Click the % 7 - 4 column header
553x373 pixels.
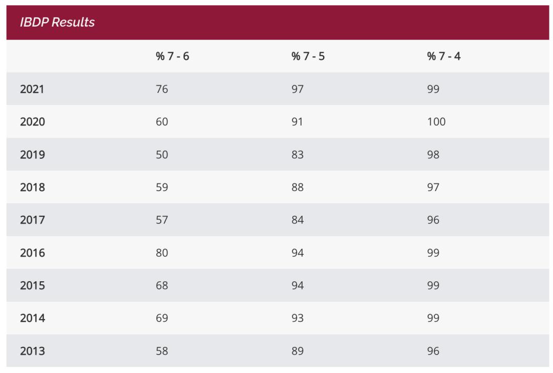coord(443,56)
